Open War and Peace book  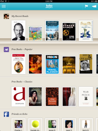pos(86,97)
